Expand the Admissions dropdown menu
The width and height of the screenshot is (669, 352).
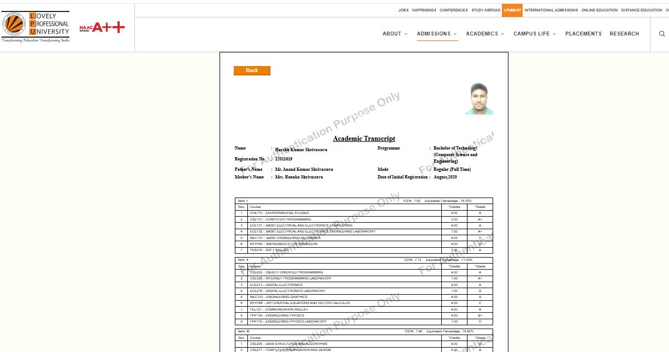[x=437, y=34]
